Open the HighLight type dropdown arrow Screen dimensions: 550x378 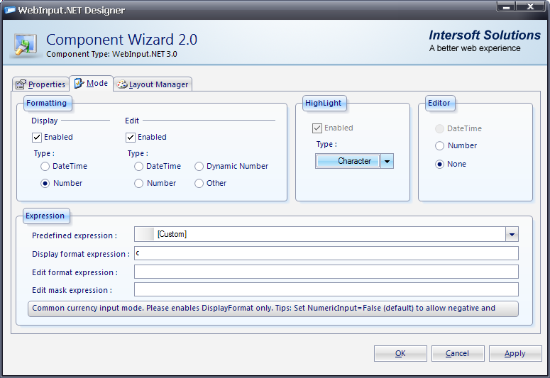click(x=387, y=162)
